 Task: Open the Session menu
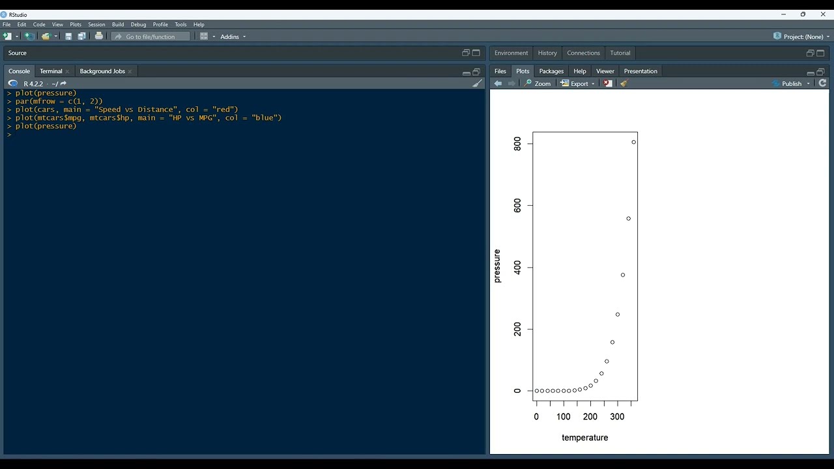[x=96, y=24]
